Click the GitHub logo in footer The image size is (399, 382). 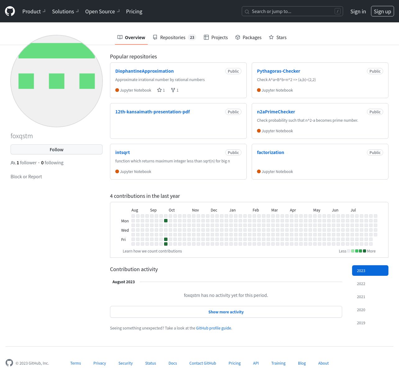pyautogui.click(x=9, y=363)
